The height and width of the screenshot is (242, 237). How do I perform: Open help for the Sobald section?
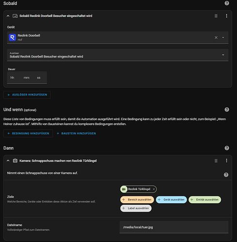(227, 3)
